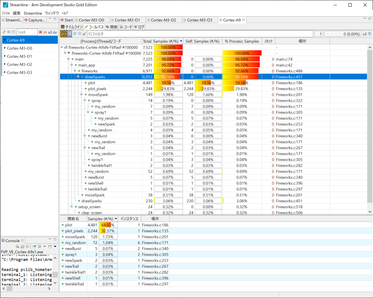Click the open new console icon
This screenshot has width=373, height=298.
tap(50, 246)
